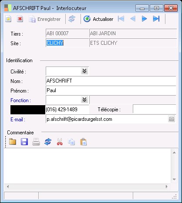Go to the first record arrow

click(x=121, y=19)
